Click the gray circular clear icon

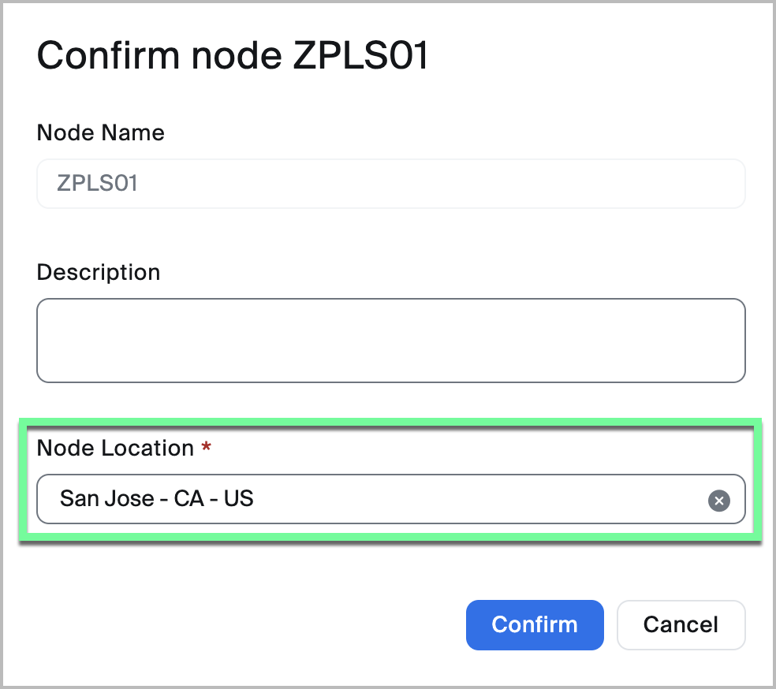tap(718, 500)
